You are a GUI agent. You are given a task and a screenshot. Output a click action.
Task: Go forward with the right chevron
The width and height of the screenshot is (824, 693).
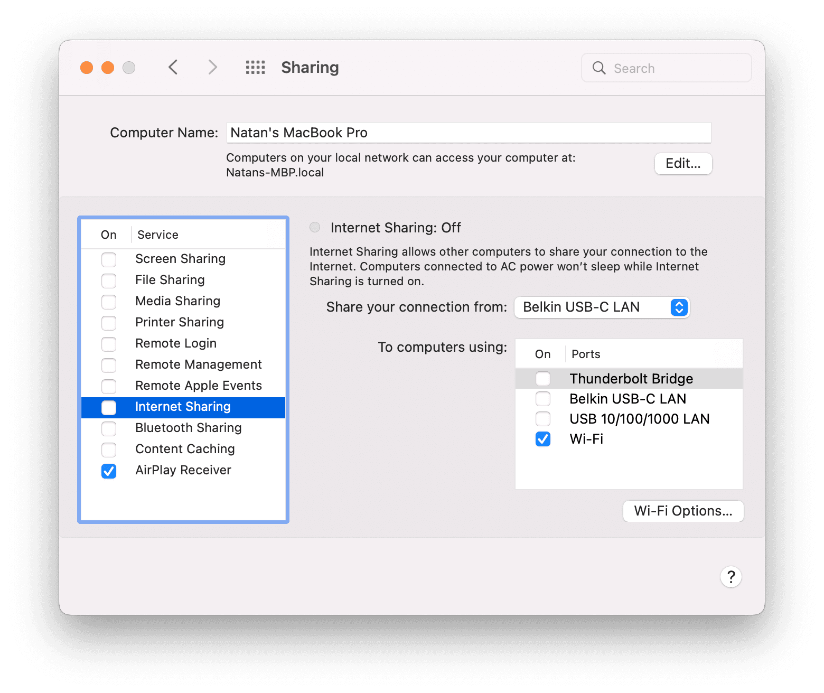point(212,68)
